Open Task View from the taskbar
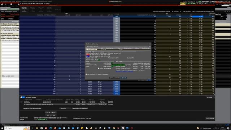The height and width of the screenshot is (130, 231). (x=32, y=128)
